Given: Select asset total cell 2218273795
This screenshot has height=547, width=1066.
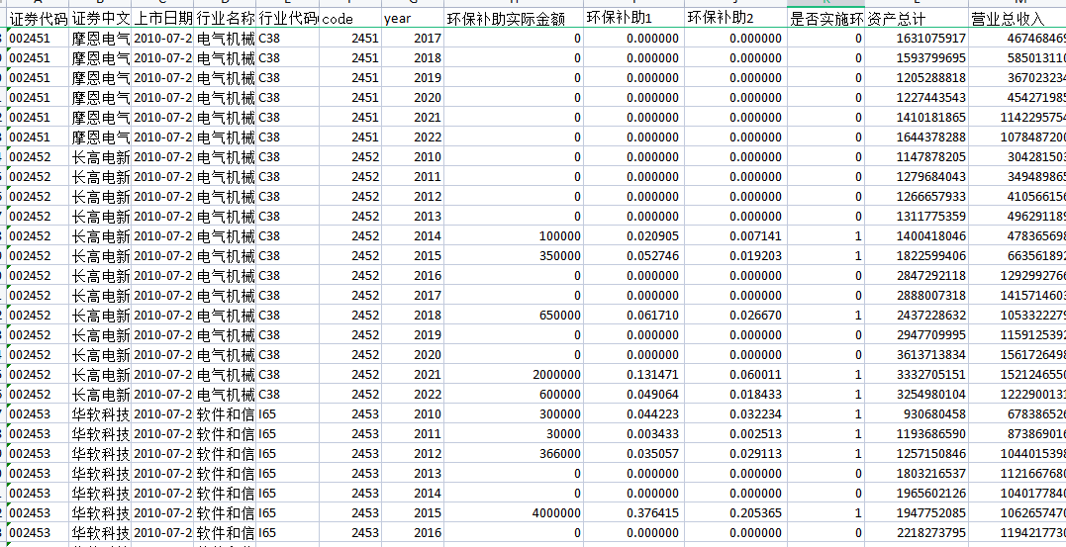Looking at the screenshot, I should tap(918, 532).
